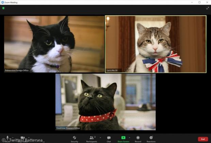Expand audio options arrow beside Mute
The height and width of the screenshot is (143, 211).
coord(13,138)
